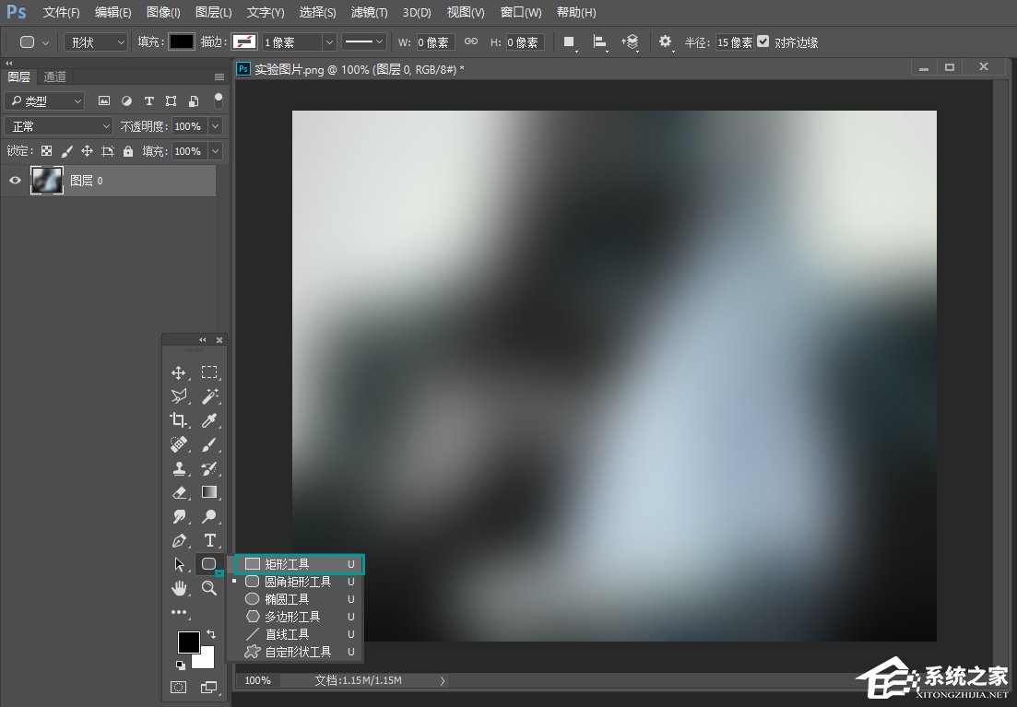Open the 滤镜 menu
This screenshot has height=707, width=1017.
click(x=368, y=12)
